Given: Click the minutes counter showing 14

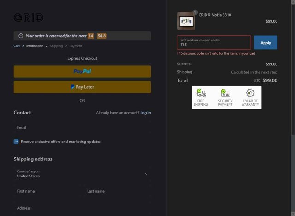Looking at the screenshot, I should coord(91,36).
